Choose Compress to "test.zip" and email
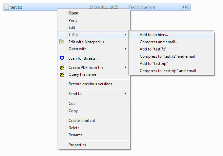The image size is (223, 156). coord(171,71)
